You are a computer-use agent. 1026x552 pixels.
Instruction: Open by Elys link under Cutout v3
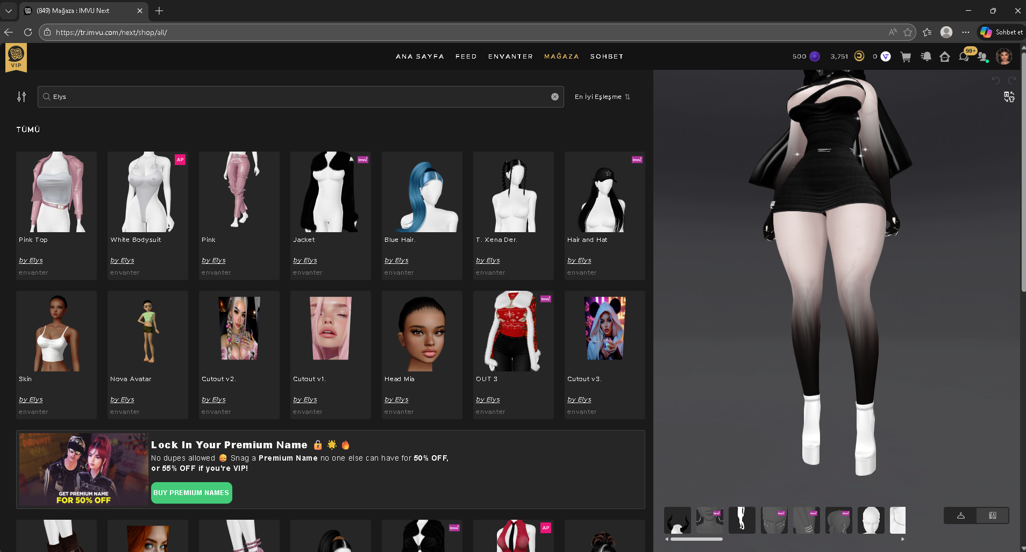click(x=579, y=399)
